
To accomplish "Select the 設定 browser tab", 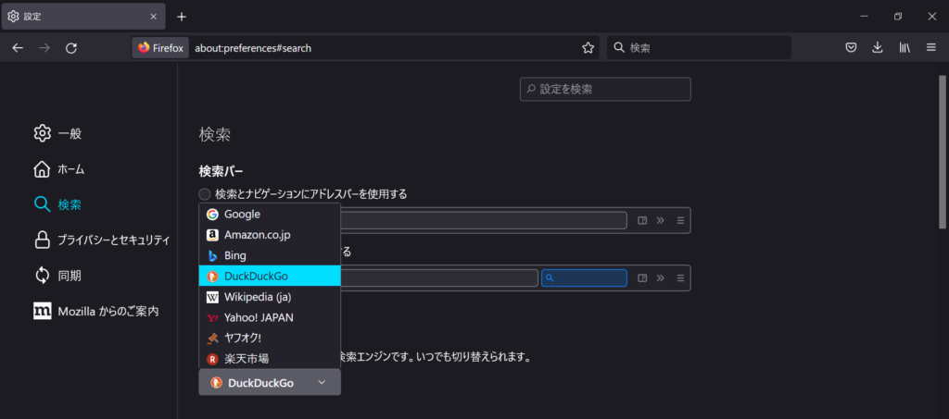I will click(82, 17).
